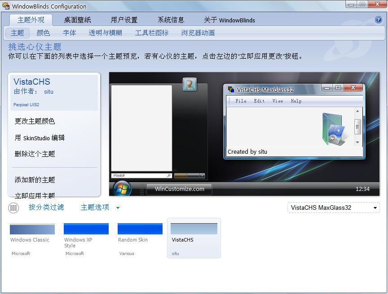Select the Windows Classic theme thumbnail
Screen dimensions: 388x294
tap(32, 239)
